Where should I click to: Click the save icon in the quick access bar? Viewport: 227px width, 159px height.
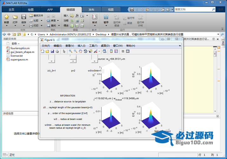point(132,10)
